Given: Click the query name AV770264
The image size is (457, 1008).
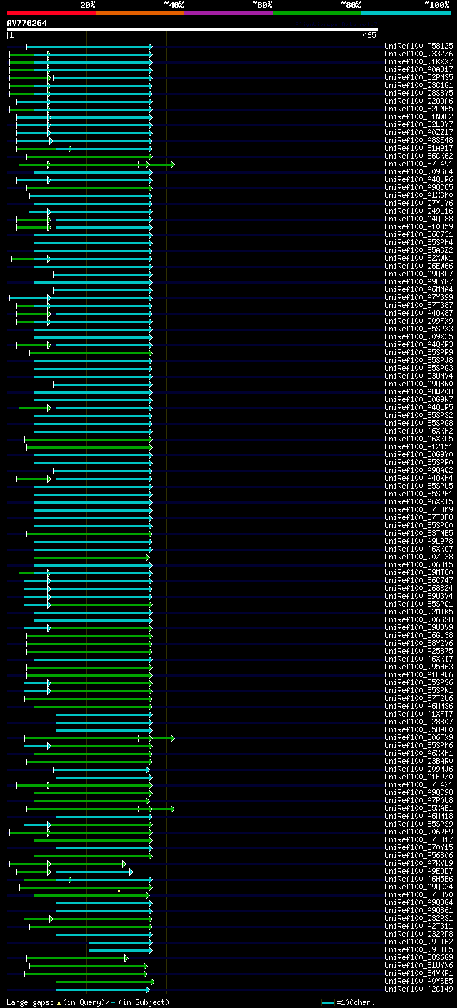Looking at the screenshot, I should [27, 23].
